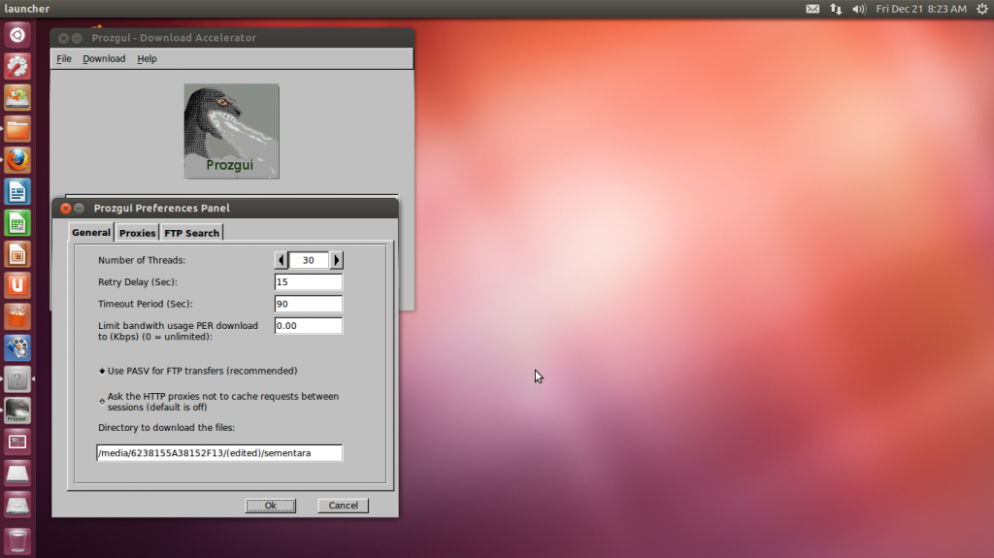The width and height of the screenshot is (994, 558).
Task: Click the Retry Delay input field
Action: coord(309,282)
